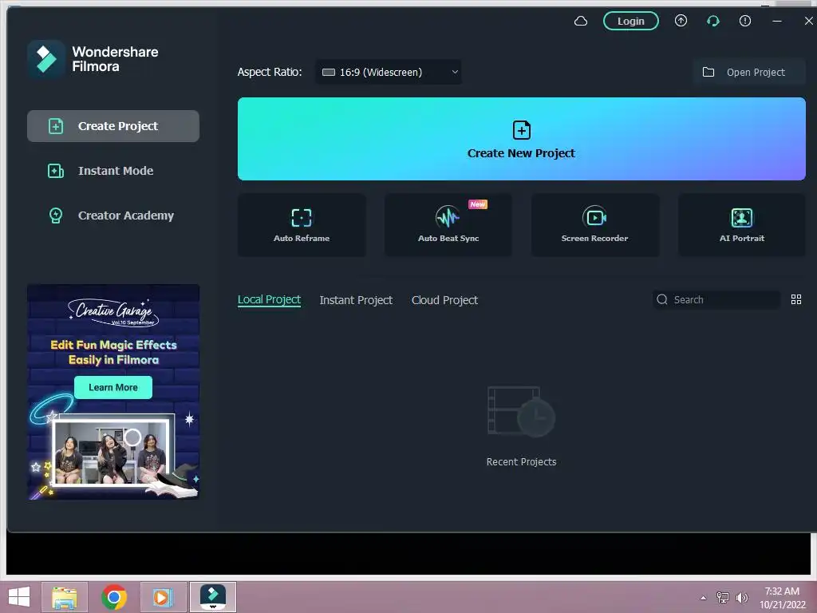Open File Explorer from taskbar

coord(65,597)
